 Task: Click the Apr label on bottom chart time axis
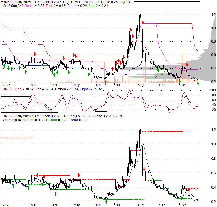tap(55, 205)
